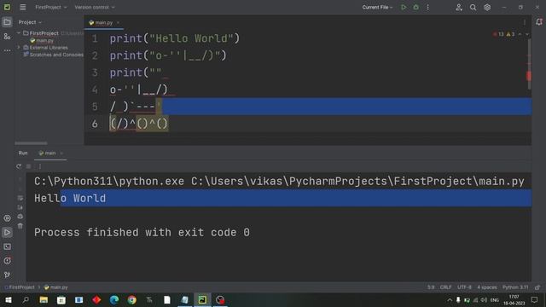Open Git version control tool window icon
Image resolution: width=546 pixels, height=307 pixels.
coord(7,275)
